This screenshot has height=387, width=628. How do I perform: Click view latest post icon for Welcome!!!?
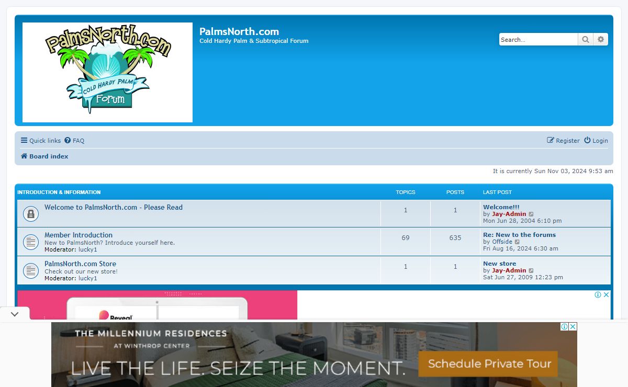pyautogui.click(x=532, y=214)
